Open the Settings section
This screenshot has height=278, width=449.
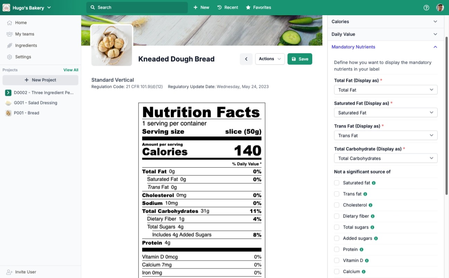9,57
